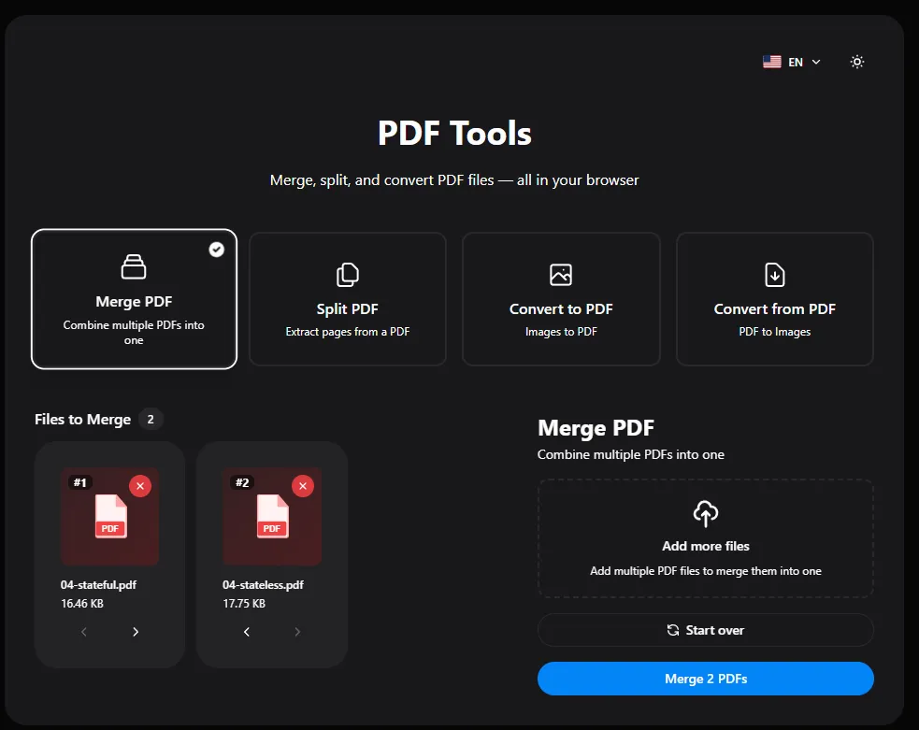
Task: Click the Convert to PDF image icon
Action: (560, 274)
